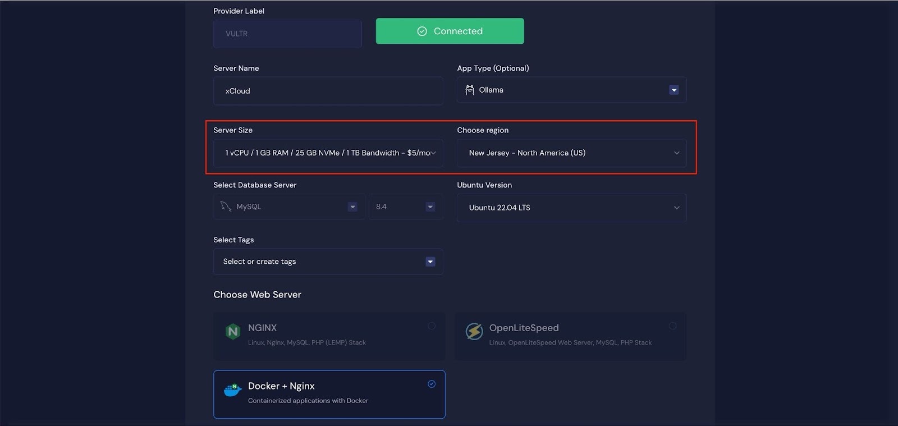Open the App Type dropdown arrow
Screen dimensions: 898x426
pos(673,90)
